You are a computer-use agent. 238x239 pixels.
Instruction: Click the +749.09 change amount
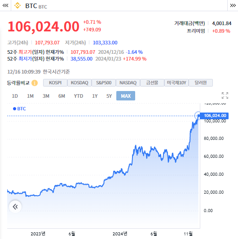[x=92, y=30]
